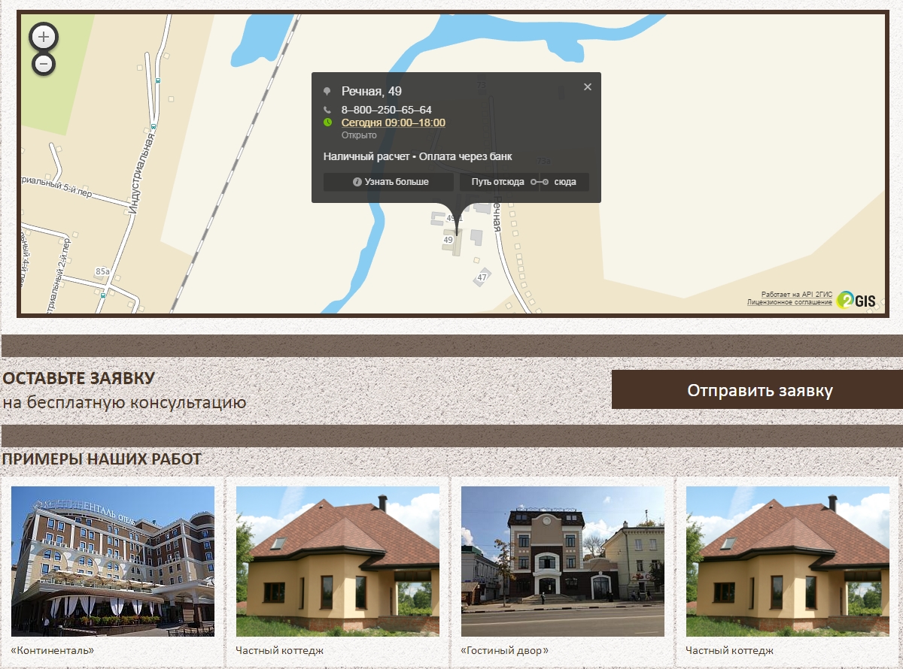
Task: Click the 2GIS logo on the map
Action: pyautogui.click(x=856, y=300)
